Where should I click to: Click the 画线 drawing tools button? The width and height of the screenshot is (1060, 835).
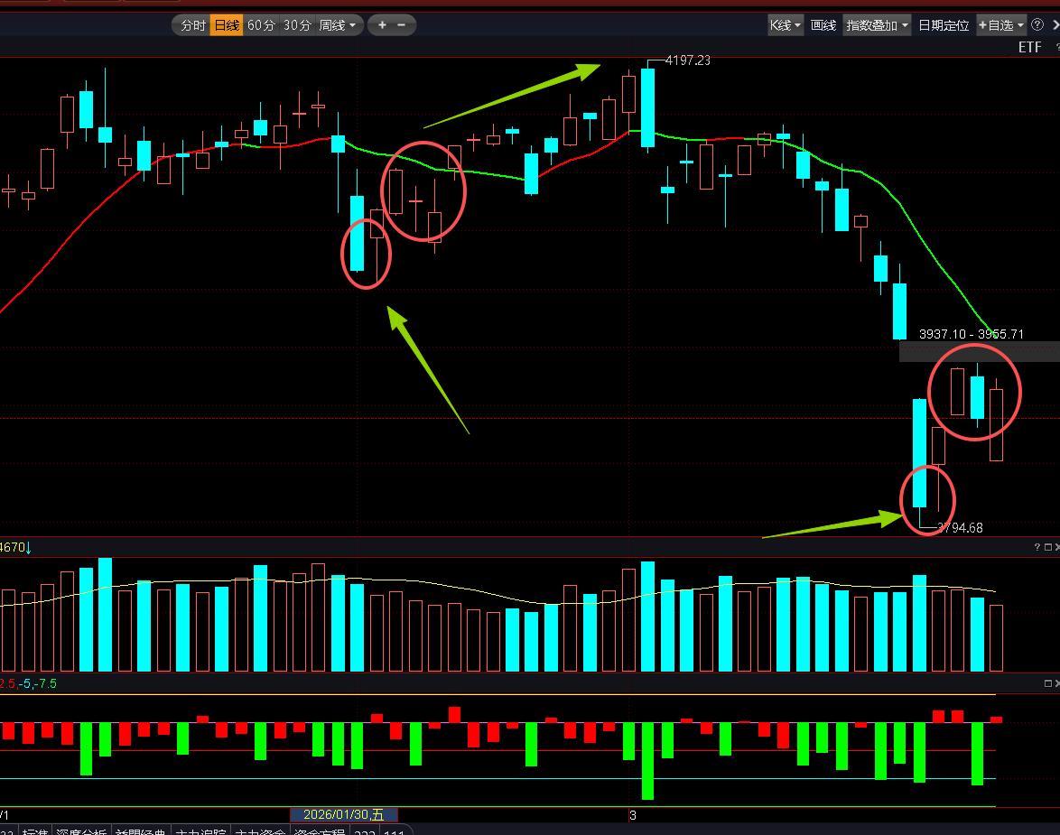point(823,25)
